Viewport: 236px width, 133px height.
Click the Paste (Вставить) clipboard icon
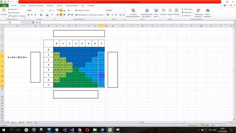coord(4,11)
